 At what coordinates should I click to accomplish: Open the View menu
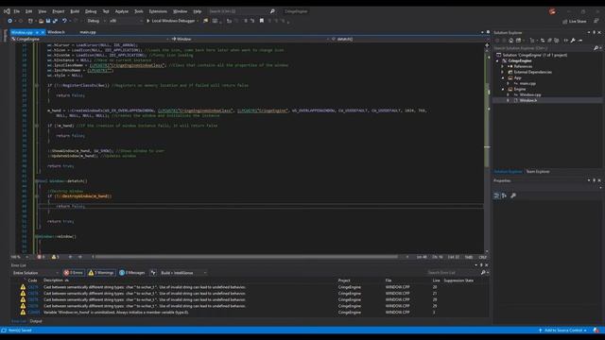[42, 11]
